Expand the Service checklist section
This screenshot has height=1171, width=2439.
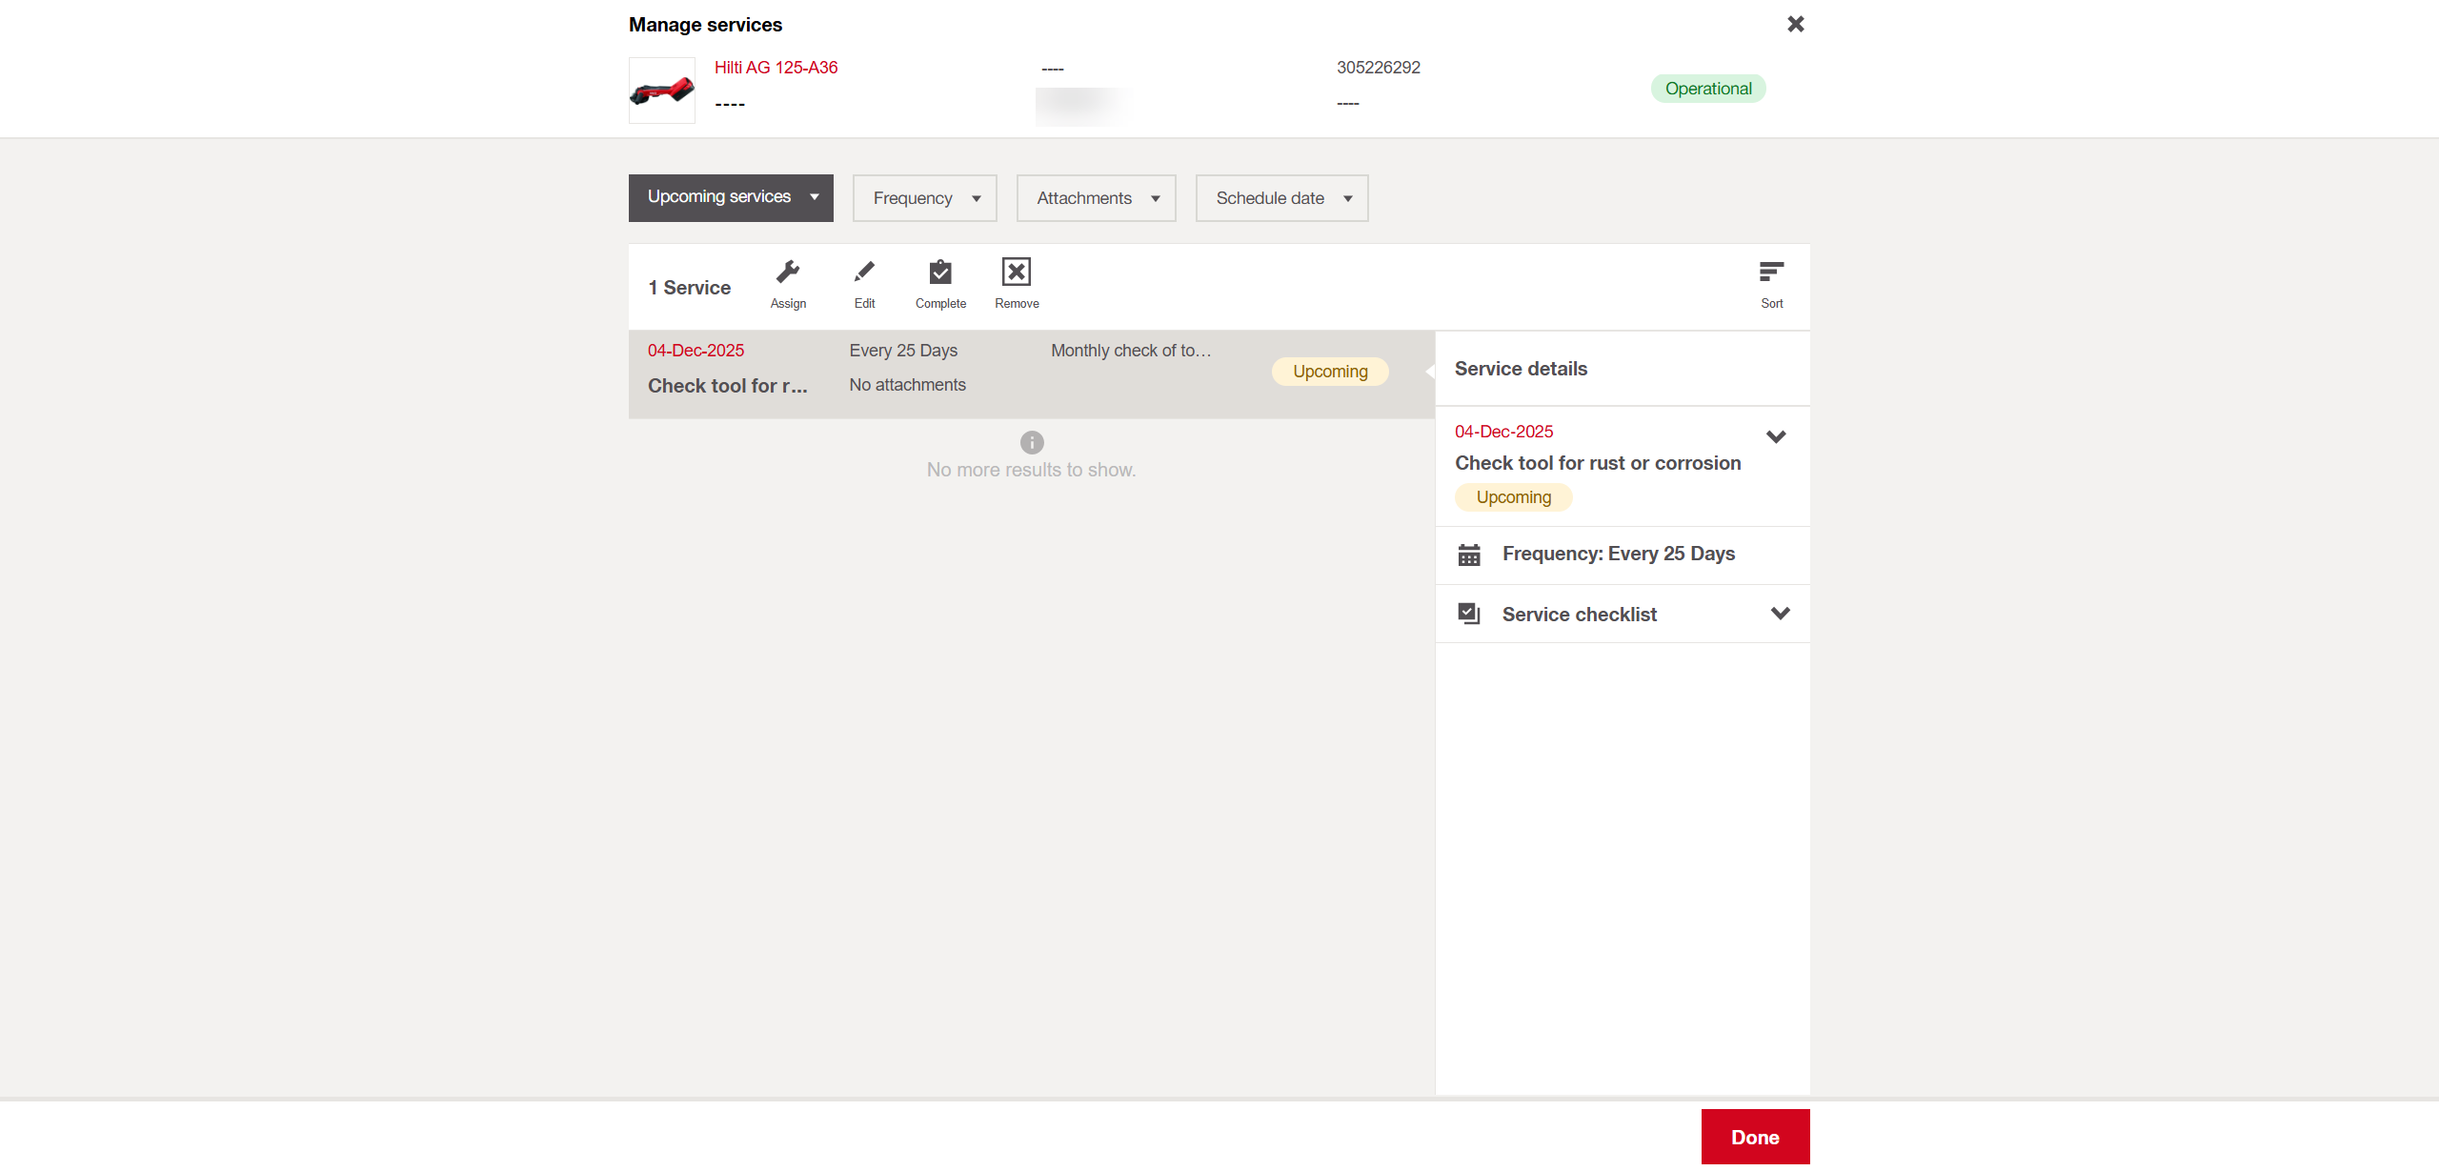pos(1780,614)
